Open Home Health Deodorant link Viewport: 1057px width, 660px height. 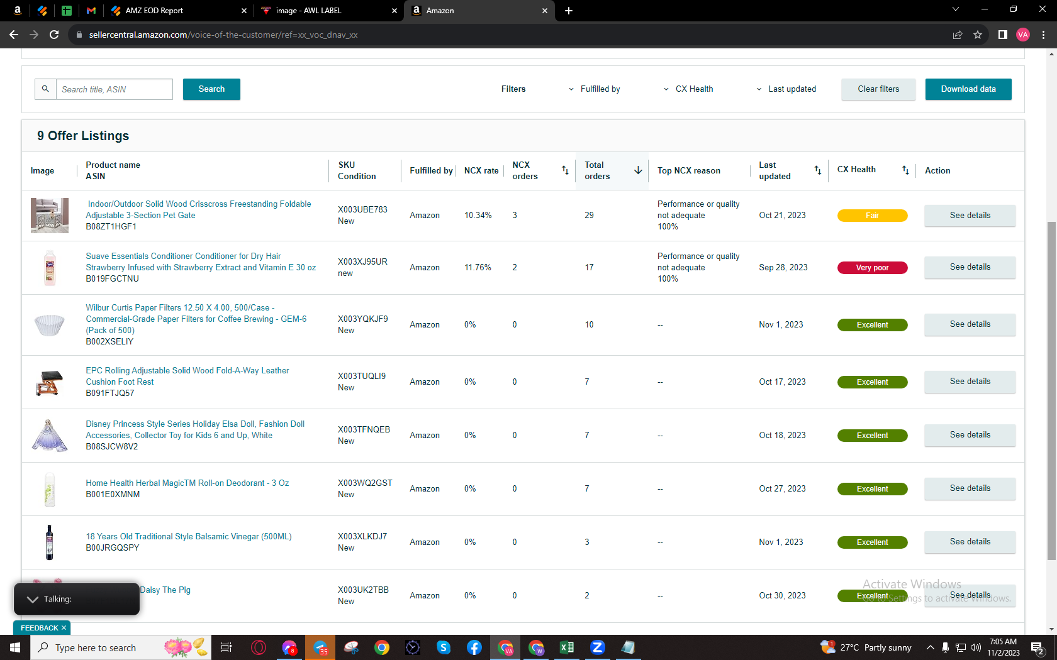187,483
